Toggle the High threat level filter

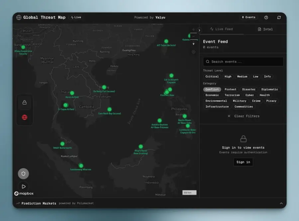pyautogui.click(x=228, y=76)
